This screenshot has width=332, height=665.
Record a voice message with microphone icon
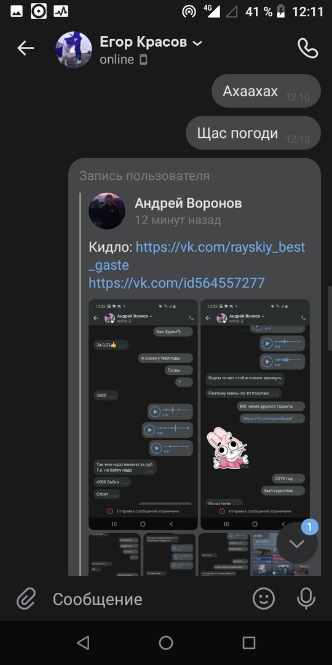306,599
